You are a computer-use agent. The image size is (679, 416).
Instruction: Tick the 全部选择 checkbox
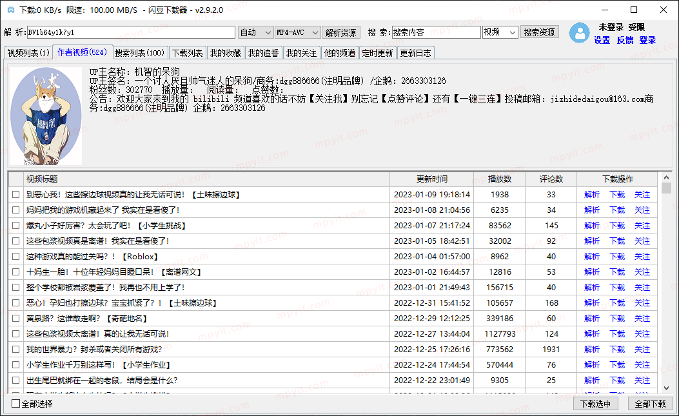16,404
